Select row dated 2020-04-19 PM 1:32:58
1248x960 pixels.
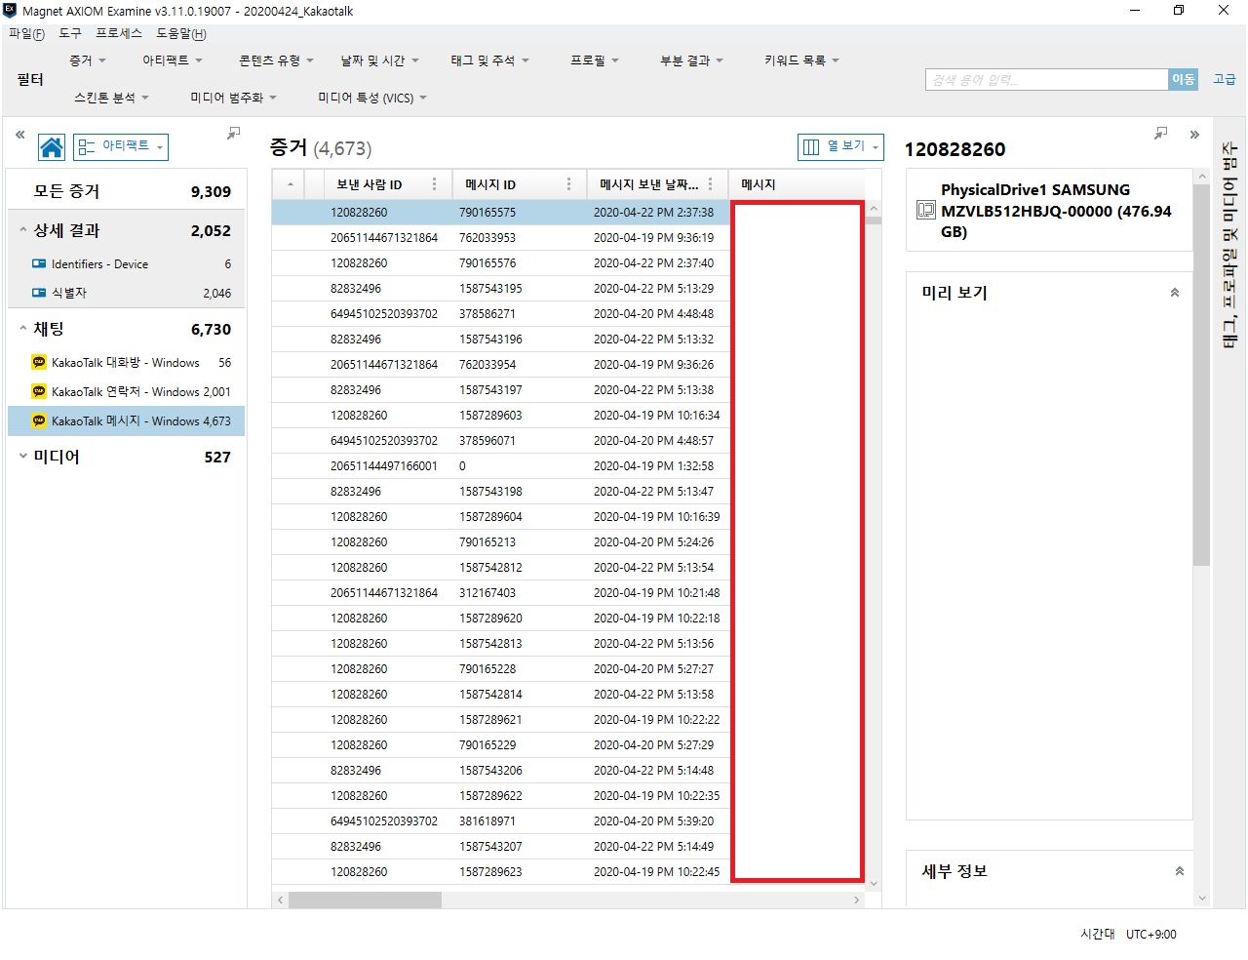(567, 466)
